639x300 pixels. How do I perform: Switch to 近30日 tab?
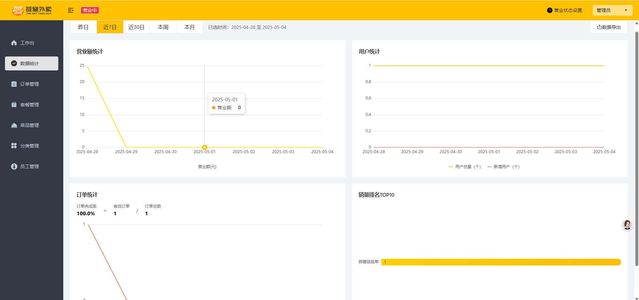pyautogui.click(x=137, y=27)
